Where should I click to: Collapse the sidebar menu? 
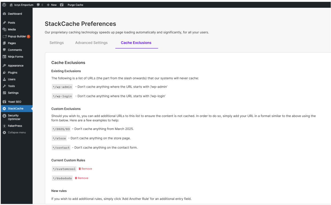pyautogui.click(x=17, y=132)
